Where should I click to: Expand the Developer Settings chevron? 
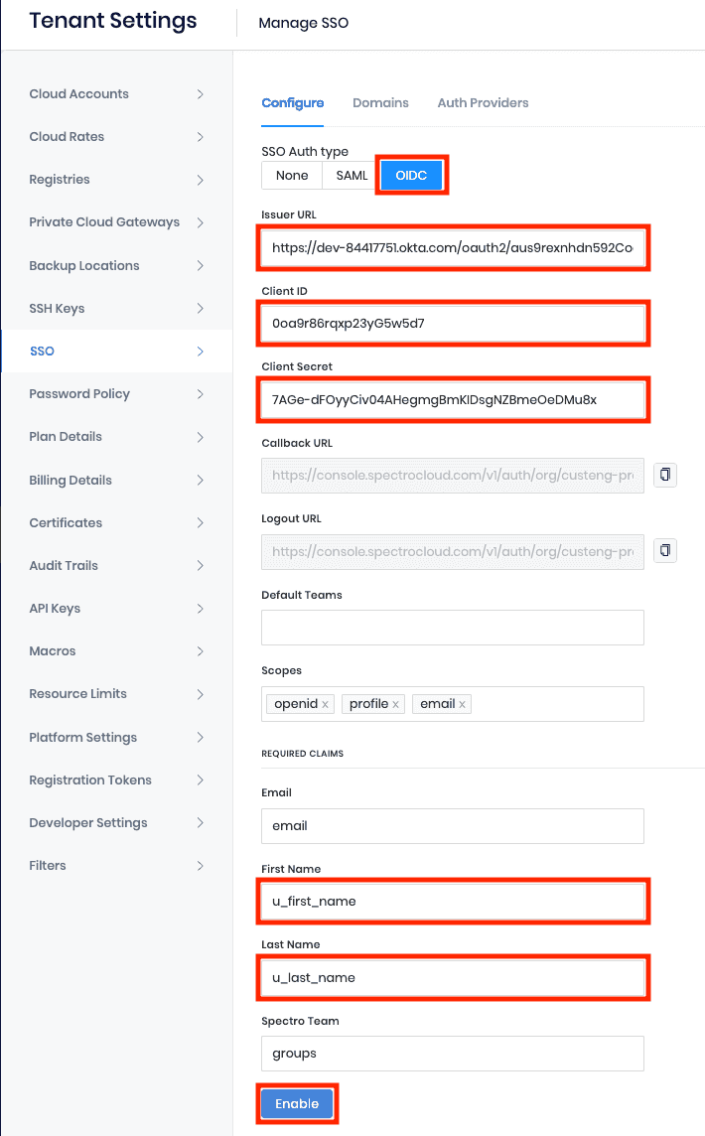point(200,823)
